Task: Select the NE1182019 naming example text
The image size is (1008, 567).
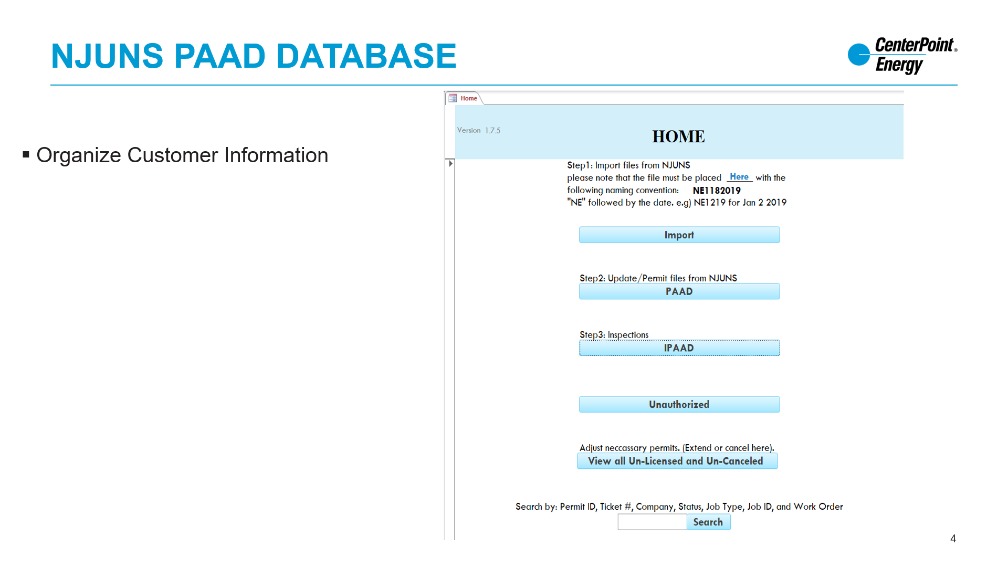Action: click(716, 191)
